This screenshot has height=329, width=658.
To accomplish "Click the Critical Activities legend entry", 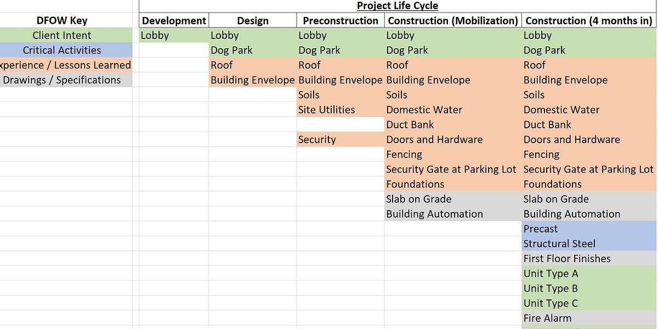I will tap(62, 50).
